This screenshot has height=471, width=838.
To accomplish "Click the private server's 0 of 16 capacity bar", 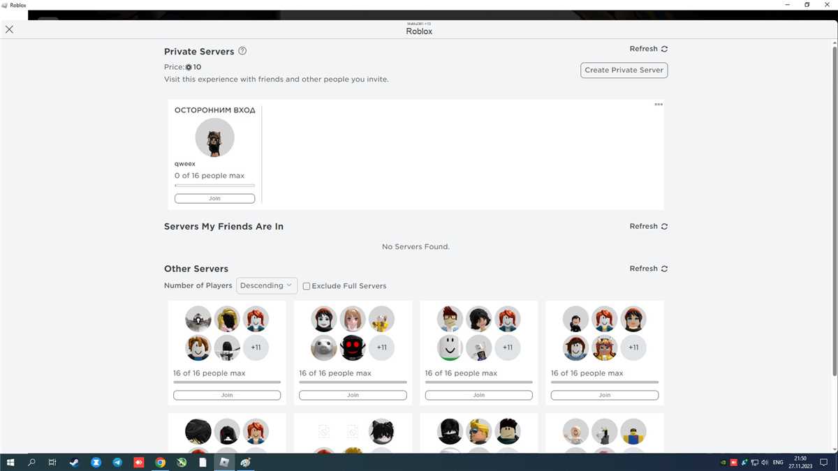I will point(214,186).
